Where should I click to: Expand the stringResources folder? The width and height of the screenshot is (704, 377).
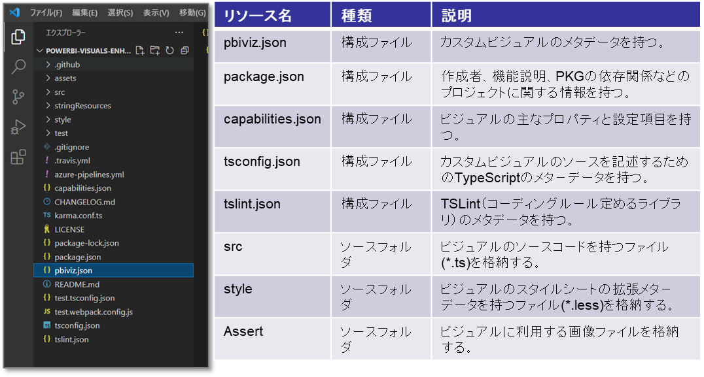tap(114, 106)
